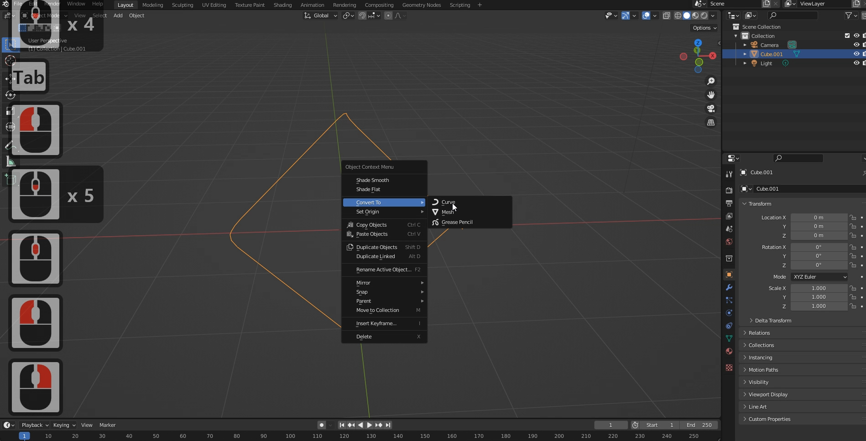The image size is (866, 441).
Task: Enable solid viewport shading
Action: coord(687,16)
